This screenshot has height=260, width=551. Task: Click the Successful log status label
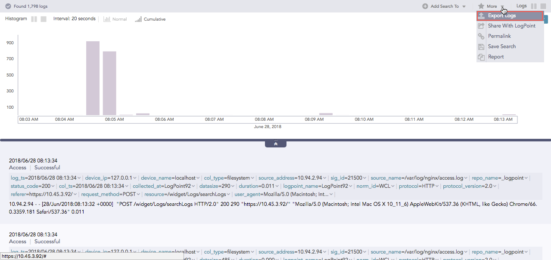47,167
